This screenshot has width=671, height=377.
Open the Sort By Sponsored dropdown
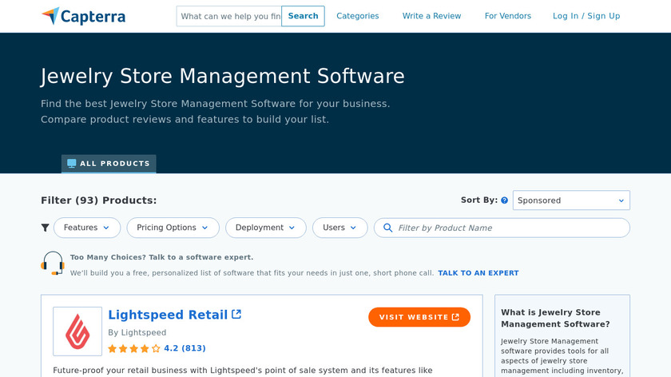click(571, 200)
